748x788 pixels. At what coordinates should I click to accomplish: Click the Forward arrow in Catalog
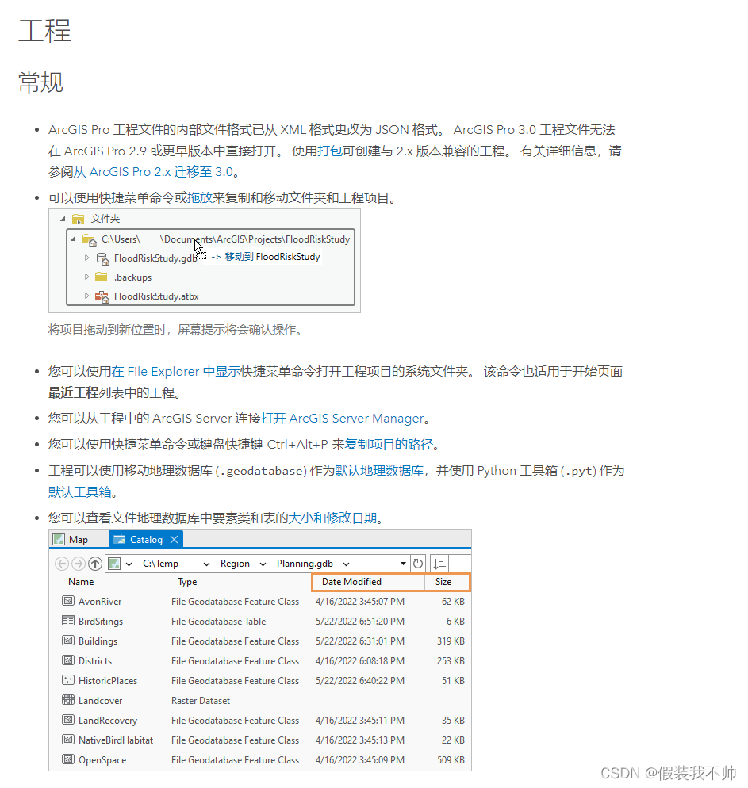point(79,564)
